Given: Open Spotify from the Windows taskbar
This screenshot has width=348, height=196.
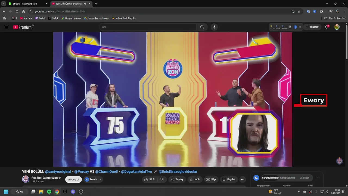Looking at the screenshot, I should point(49,192).
